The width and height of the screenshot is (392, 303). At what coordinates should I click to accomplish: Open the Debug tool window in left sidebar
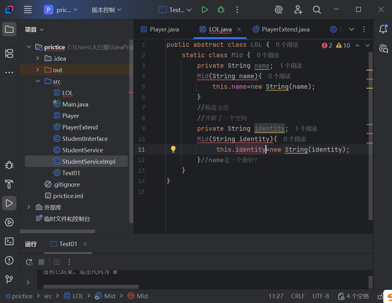tap(9, 165)
